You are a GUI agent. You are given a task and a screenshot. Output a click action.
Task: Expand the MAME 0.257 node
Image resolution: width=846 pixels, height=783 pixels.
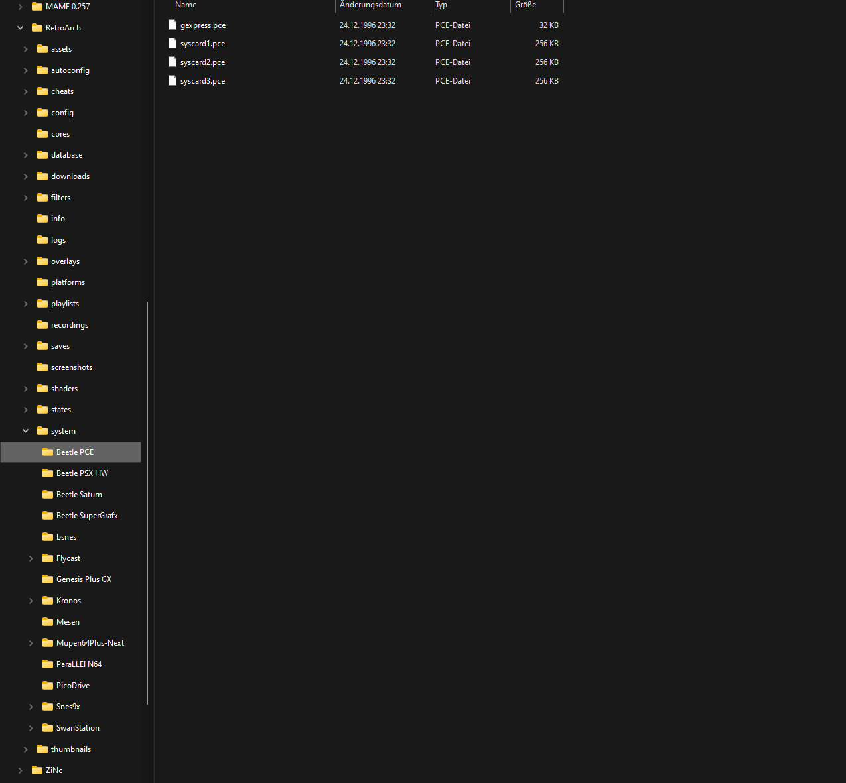20,7
